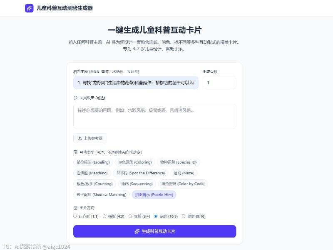Enable 填色密码 (Color by Code)
This screenshot has height=250, width=333.
pyautogui.click(x=182, y=184)
